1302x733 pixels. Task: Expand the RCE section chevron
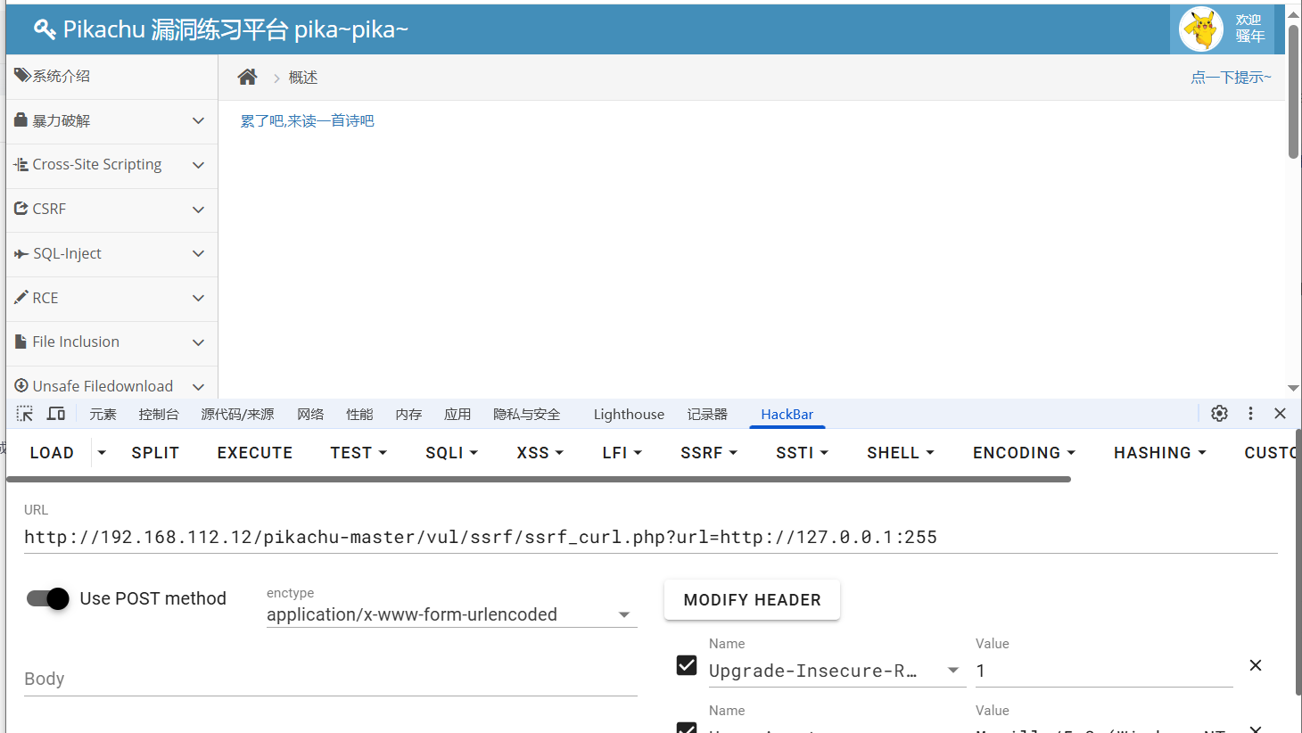pyautogui.click(x=198, y=298)
